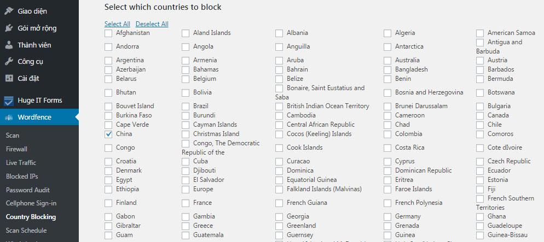Image resolution: width=544 pixels, height=242 pixels.
Task: Uncheck the China checkbox
Action: tap(108, 134)
